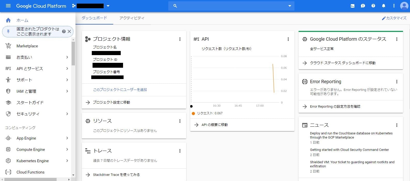Viewport: 410px width, 181px height.
Task: Activate Cloud Shell icon in top bar
Action: point(353,6)
